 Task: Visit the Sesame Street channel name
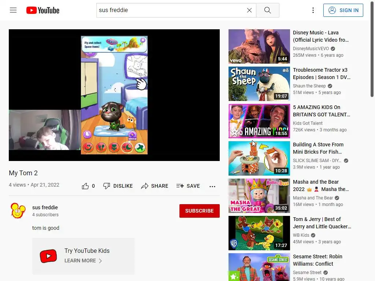coord(307,272)
